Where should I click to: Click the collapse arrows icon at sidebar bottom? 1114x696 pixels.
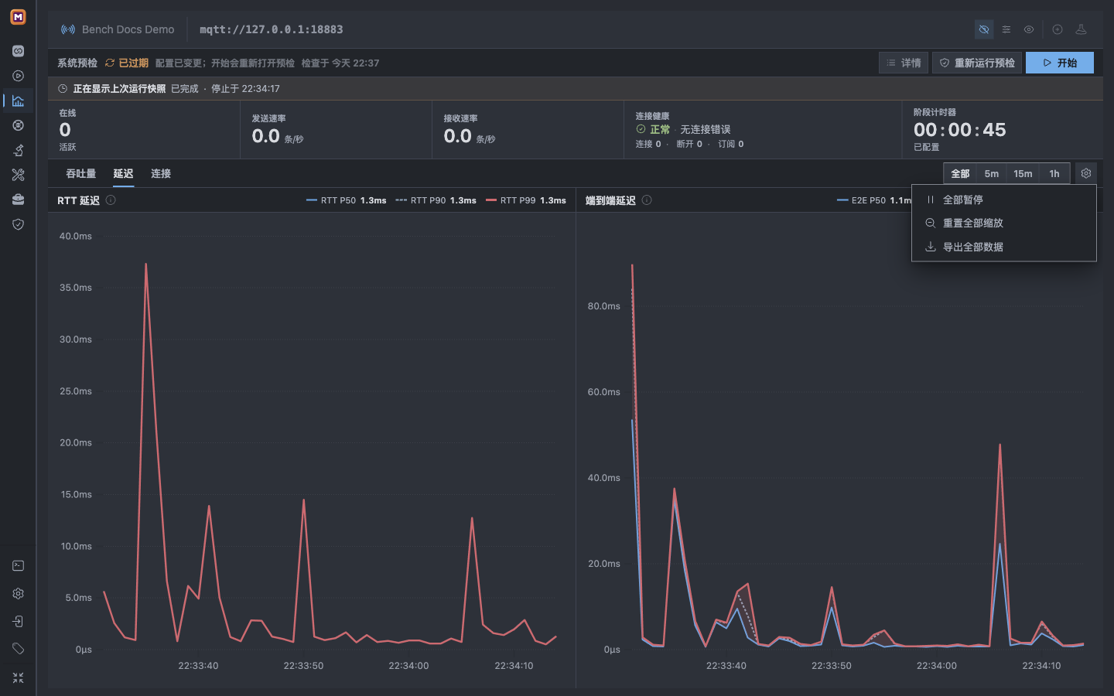click(18, 678)
